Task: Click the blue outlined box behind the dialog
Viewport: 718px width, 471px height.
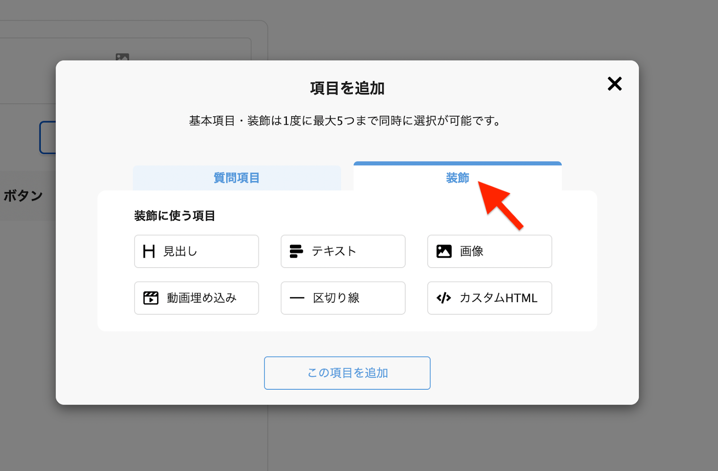Action: [x=48, y=137]
